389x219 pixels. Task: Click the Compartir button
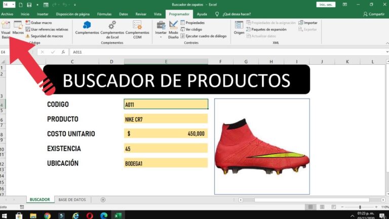click(374, 14)
